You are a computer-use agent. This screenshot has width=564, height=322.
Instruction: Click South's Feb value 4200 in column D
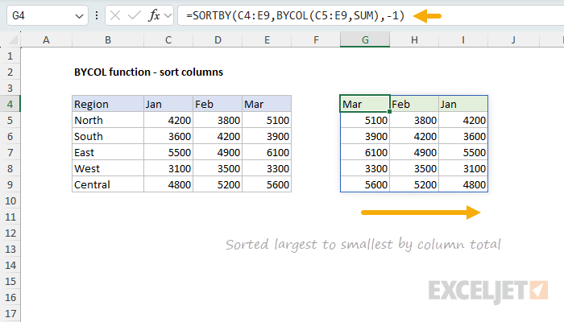pos(218,136)
